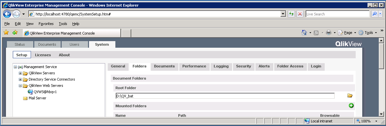Select Mail Server in the tree
Image resolution: width=386 pixels, height=126 pixels.
click(38, 98)
